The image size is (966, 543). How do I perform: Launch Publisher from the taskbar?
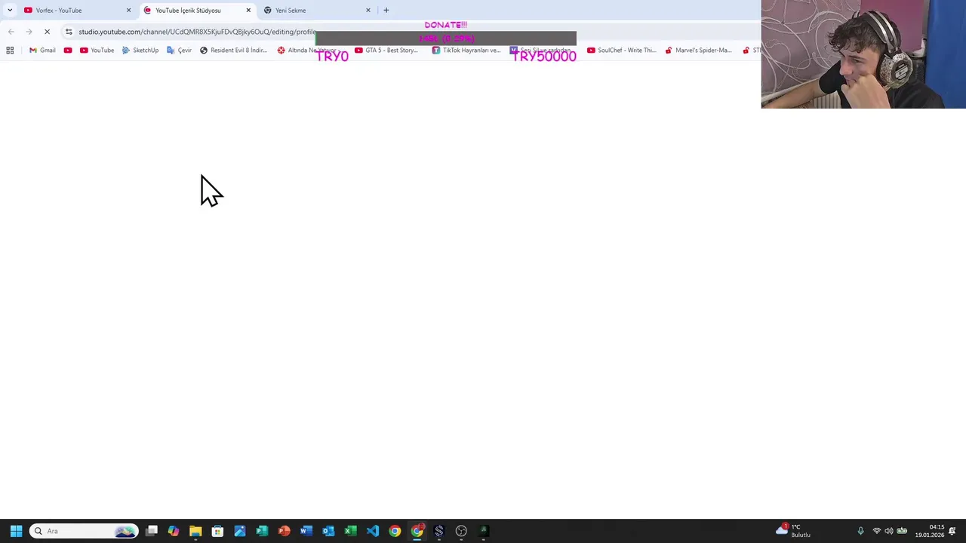tap(262, 531)
